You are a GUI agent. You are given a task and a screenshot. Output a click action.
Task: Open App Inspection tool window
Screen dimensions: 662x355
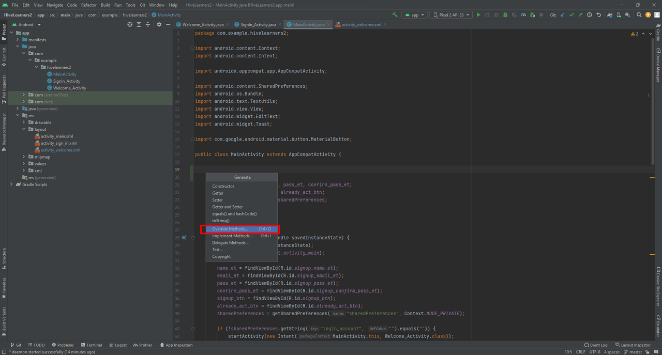click(x=176, y=345)
